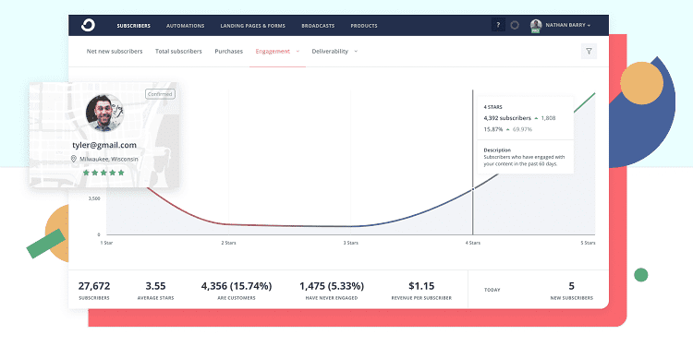Click Tyler's round profile photo
693x347 pixels.
coord(104,113)
